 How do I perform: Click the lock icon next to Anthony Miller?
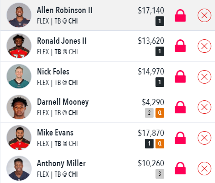click(180, 169)
